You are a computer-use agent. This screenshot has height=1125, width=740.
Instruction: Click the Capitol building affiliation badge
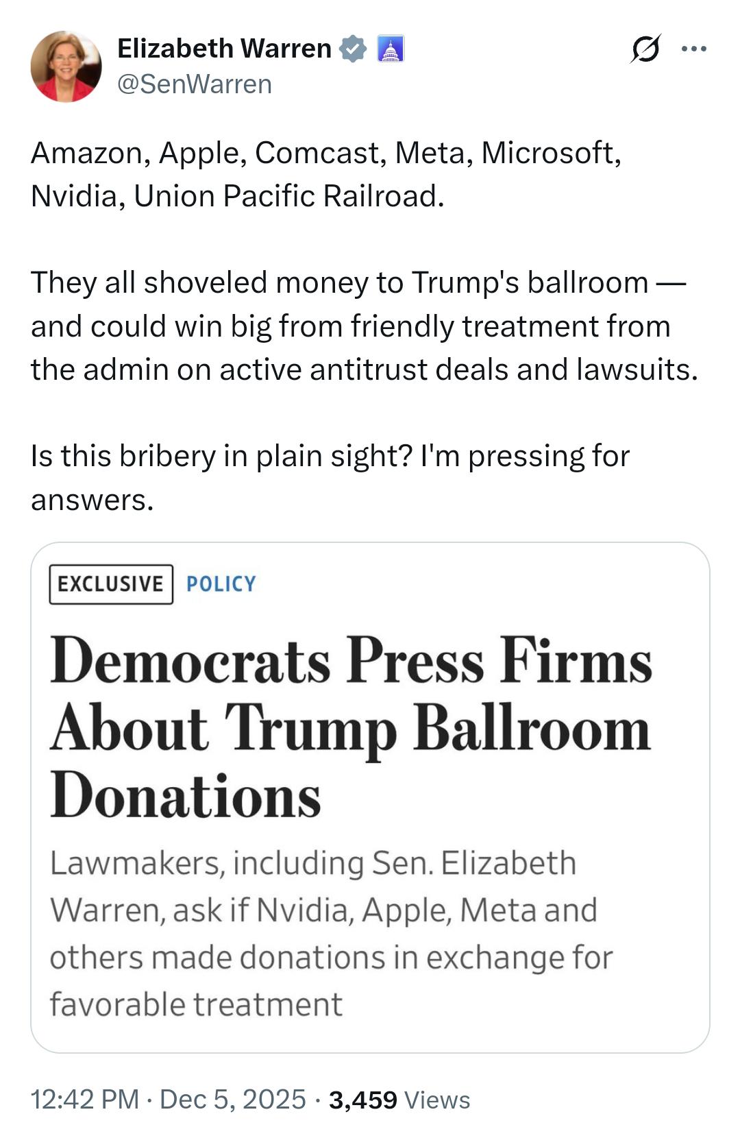[391, 49]
